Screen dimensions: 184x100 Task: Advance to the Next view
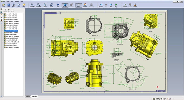pyautogui.click(x=111, y=5)
